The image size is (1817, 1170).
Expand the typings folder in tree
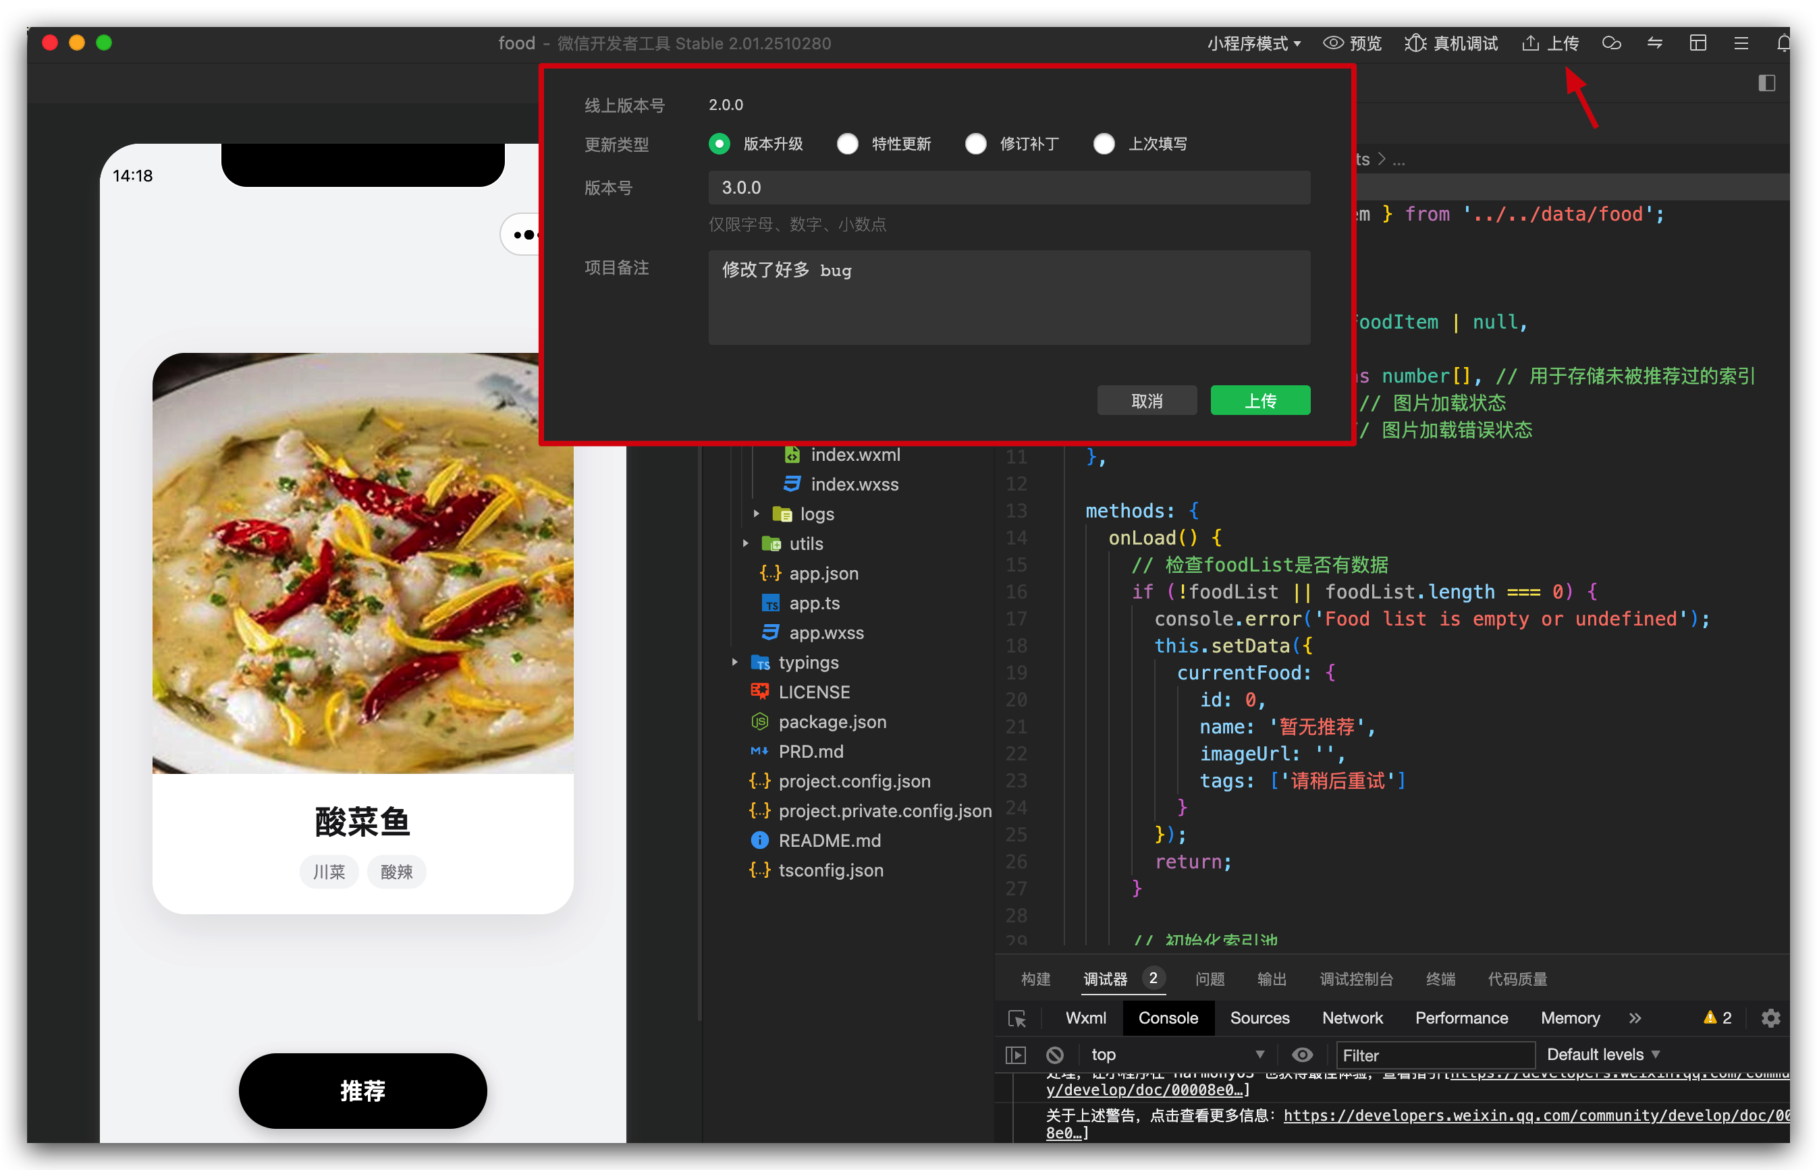(808, 663)
